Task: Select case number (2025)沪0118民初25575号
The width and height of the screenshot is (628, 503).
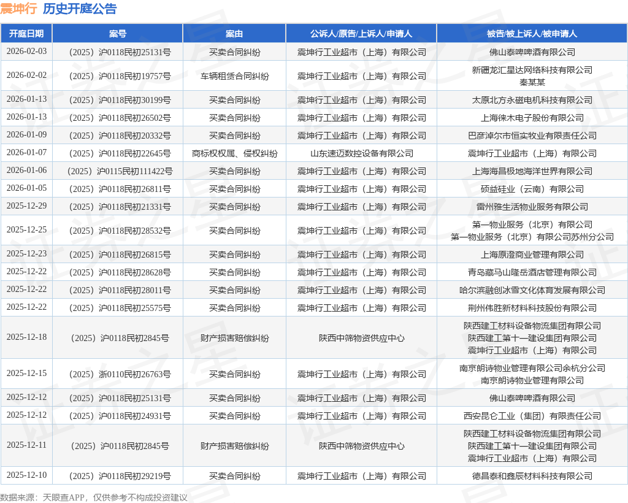Action: tap(120, 308)
